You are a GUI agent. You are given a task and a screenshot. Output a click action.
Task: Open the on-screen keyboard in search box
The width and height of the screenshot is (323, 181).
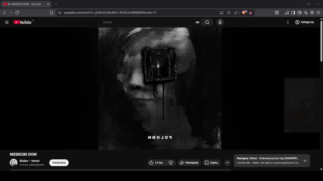(197, 22)
